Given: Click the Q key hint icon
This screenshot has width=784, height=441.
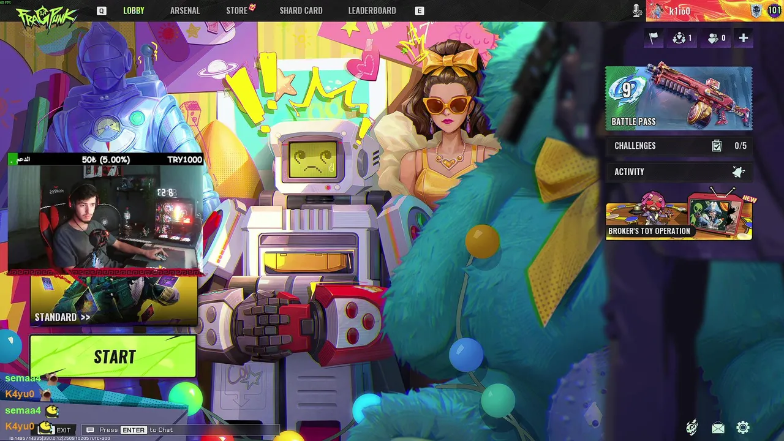Looking at the screenshot, I should click(x=102, y=11).
